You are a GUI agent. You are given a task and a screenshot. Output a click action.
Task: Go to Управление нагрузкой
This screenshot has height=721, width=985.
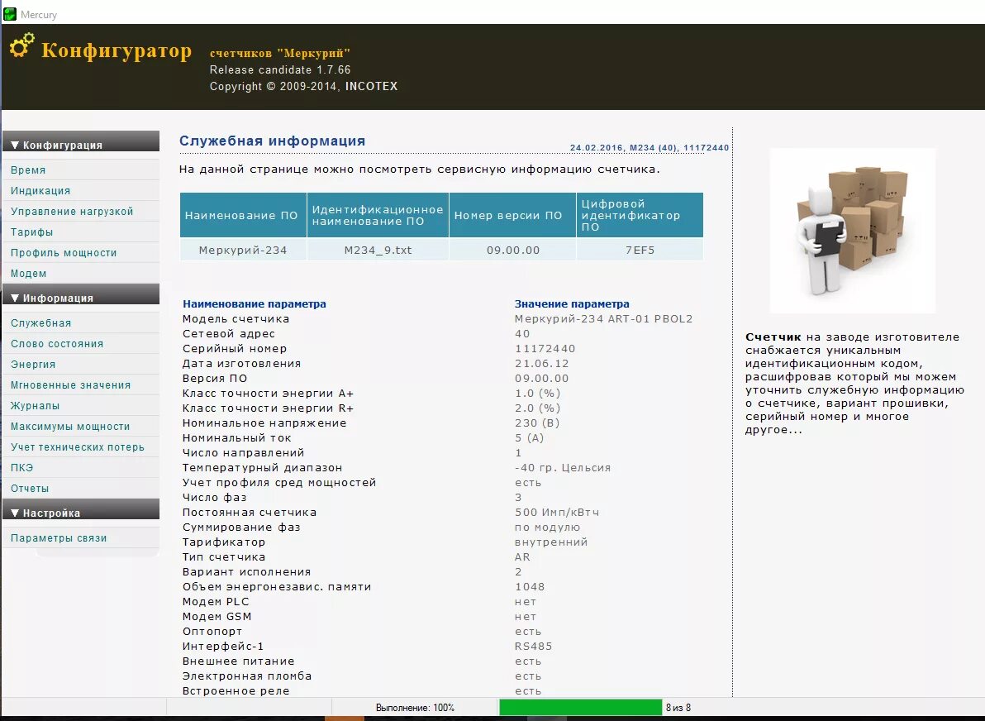72,211
